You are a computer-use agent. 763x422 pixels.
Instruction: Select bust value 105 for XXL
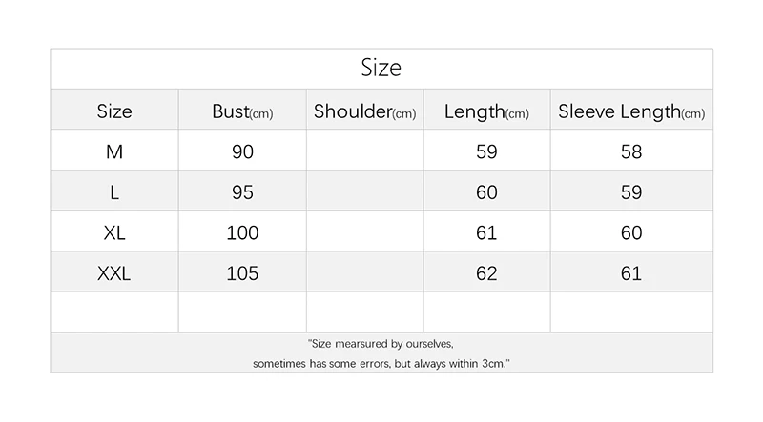click(242, 273)
